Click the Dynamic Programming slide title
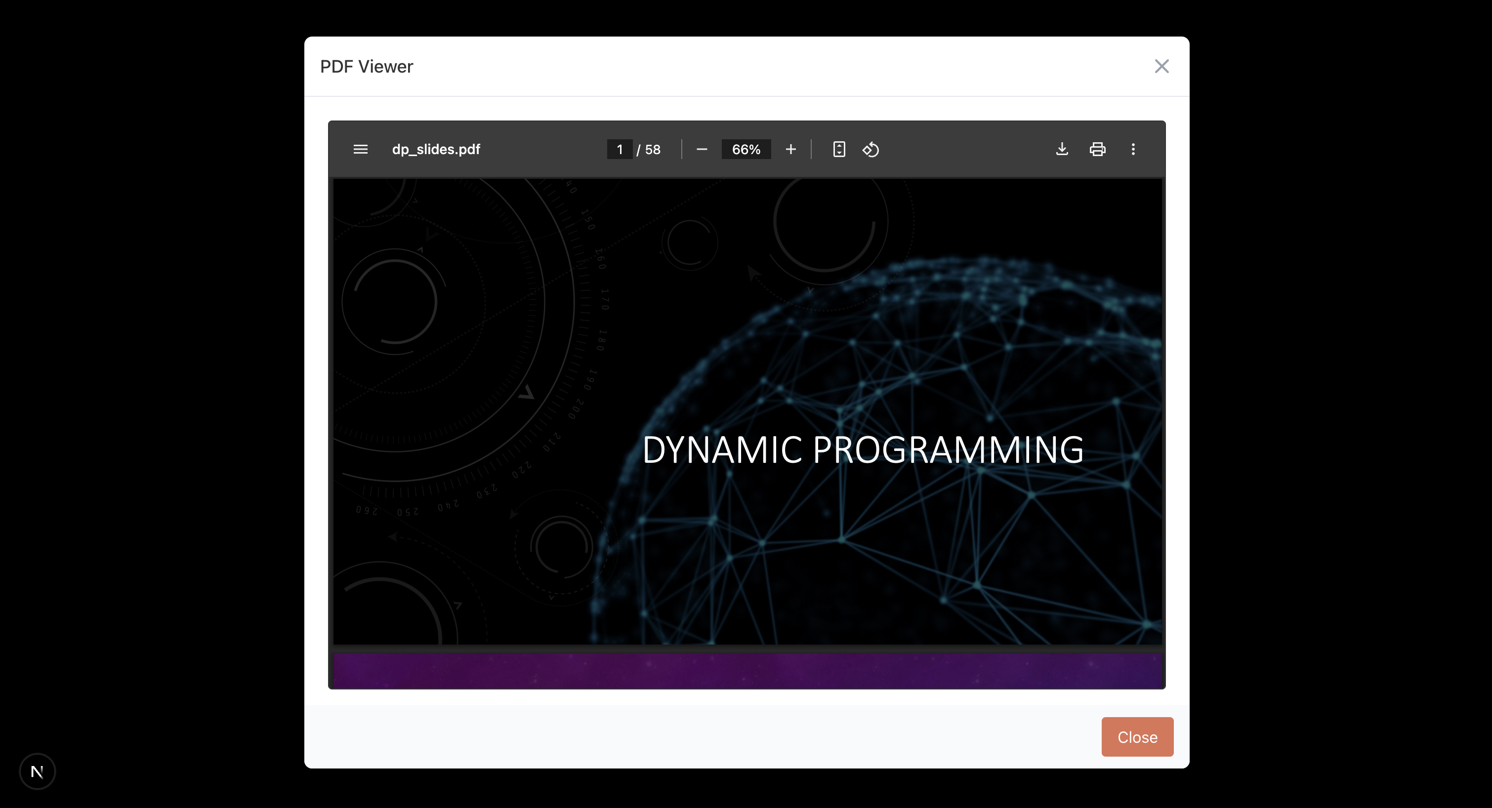The image size is (1492, 808). point(863,449)
